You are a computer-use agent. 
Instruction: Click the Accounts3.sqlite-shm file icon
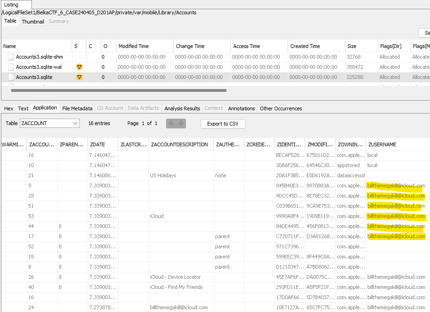11,57
